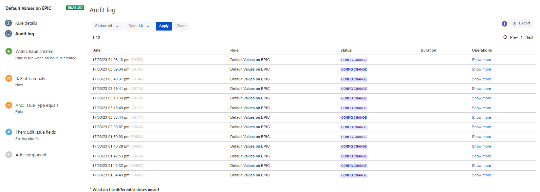Screen dimensions: 540x192
Task: Open the And: Issue Type equals component
Action: pos(37,105)
